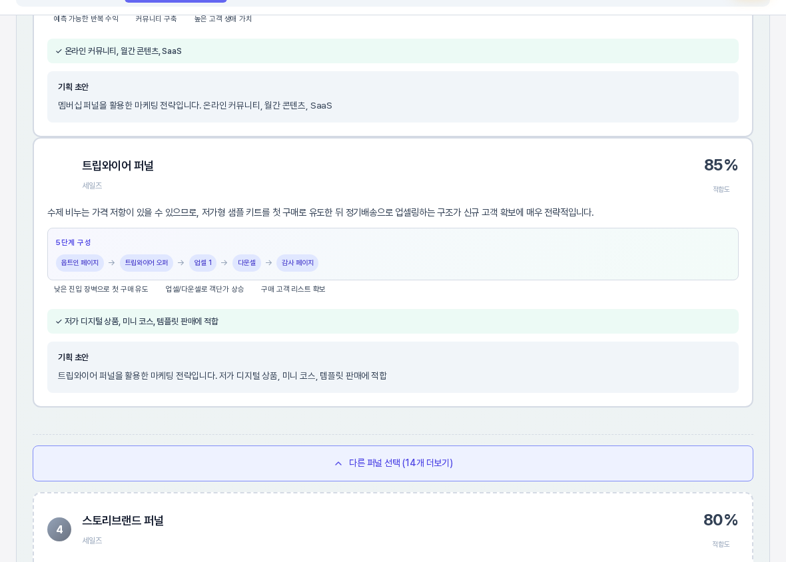
Task: Click 기획 초안 heading above 멤버십 퍼널 draft
Action: click(x=73, y=87)
